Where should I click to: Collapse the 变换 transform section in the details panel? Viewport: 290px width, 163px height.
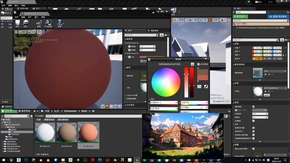[x=234, y=44]
